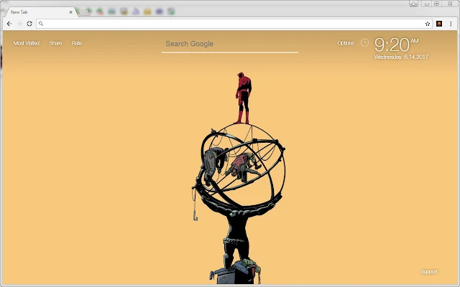Viewport: 460px width, 287px height.
Task: Open the Options settings
Action: tap(346, 43)
